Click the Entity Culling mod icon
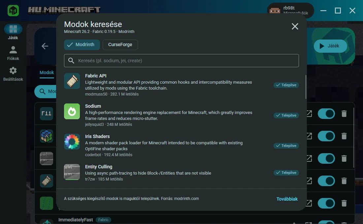This screenshot has height=224, width=363. [x=72, y=172]
